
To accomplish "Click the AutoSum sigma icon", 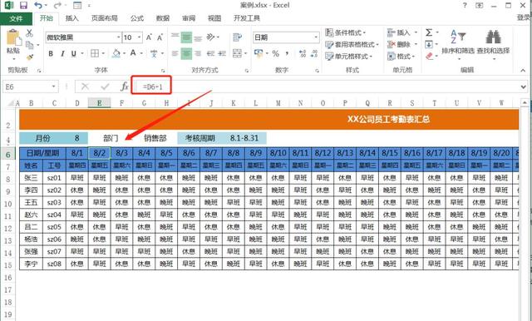I will [x=429, y=32].
